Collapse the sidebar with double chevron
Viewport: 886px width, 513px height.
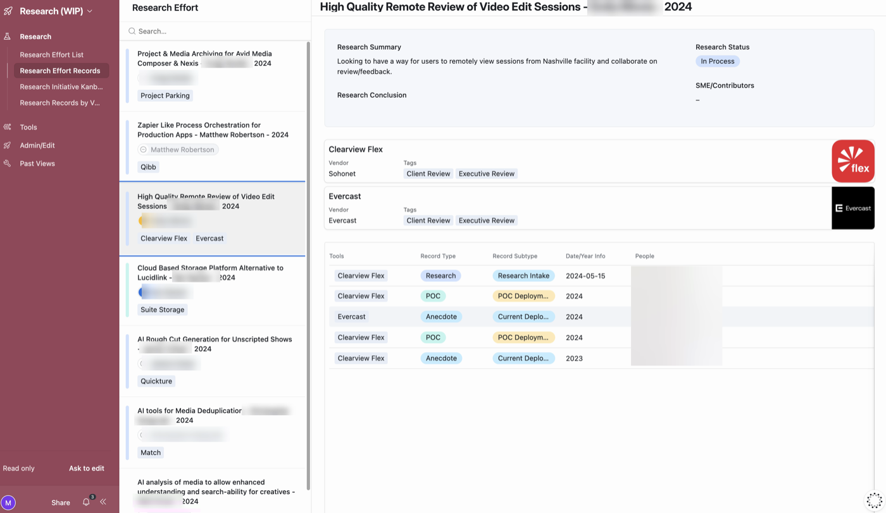[103, 502]
